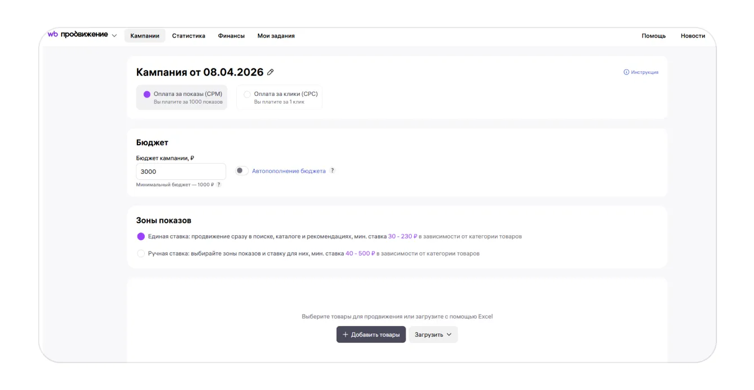The width and height of the screenshot is (754, 390).
Task: Click the plus icon on Добавить товары
Action: [346, 335]
